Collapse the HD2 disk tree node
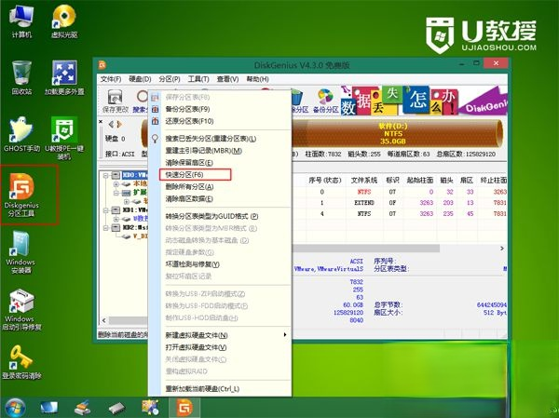This screenshot has height=418, width=559. pyautogui.click(x=106, y=228)
